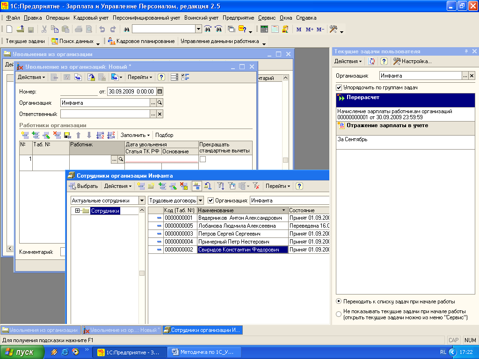Click the Find binoculars icon beside search box
This screenshot has height=359, width=479.
126,29
